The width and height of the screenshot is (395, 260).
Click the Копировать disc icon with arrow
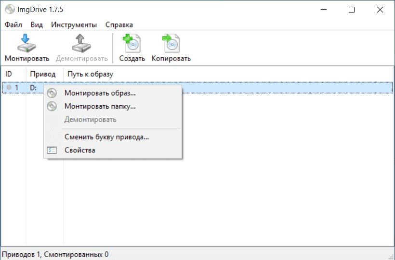coord(171,43)
